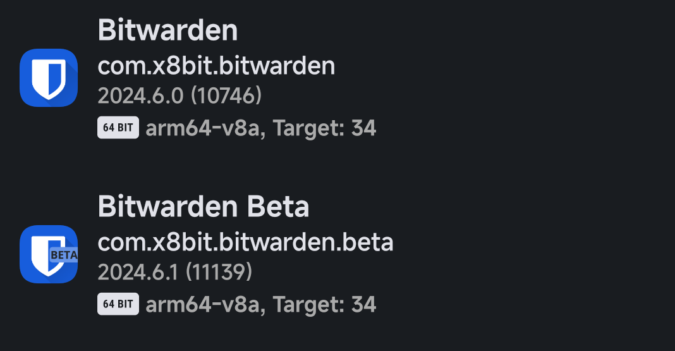The height and width of the screenshot is (351, 675).
Task: Click arm64-v8a Target 34 under Bitwarden
Action: pyautogui.click(x=261, y=128)
